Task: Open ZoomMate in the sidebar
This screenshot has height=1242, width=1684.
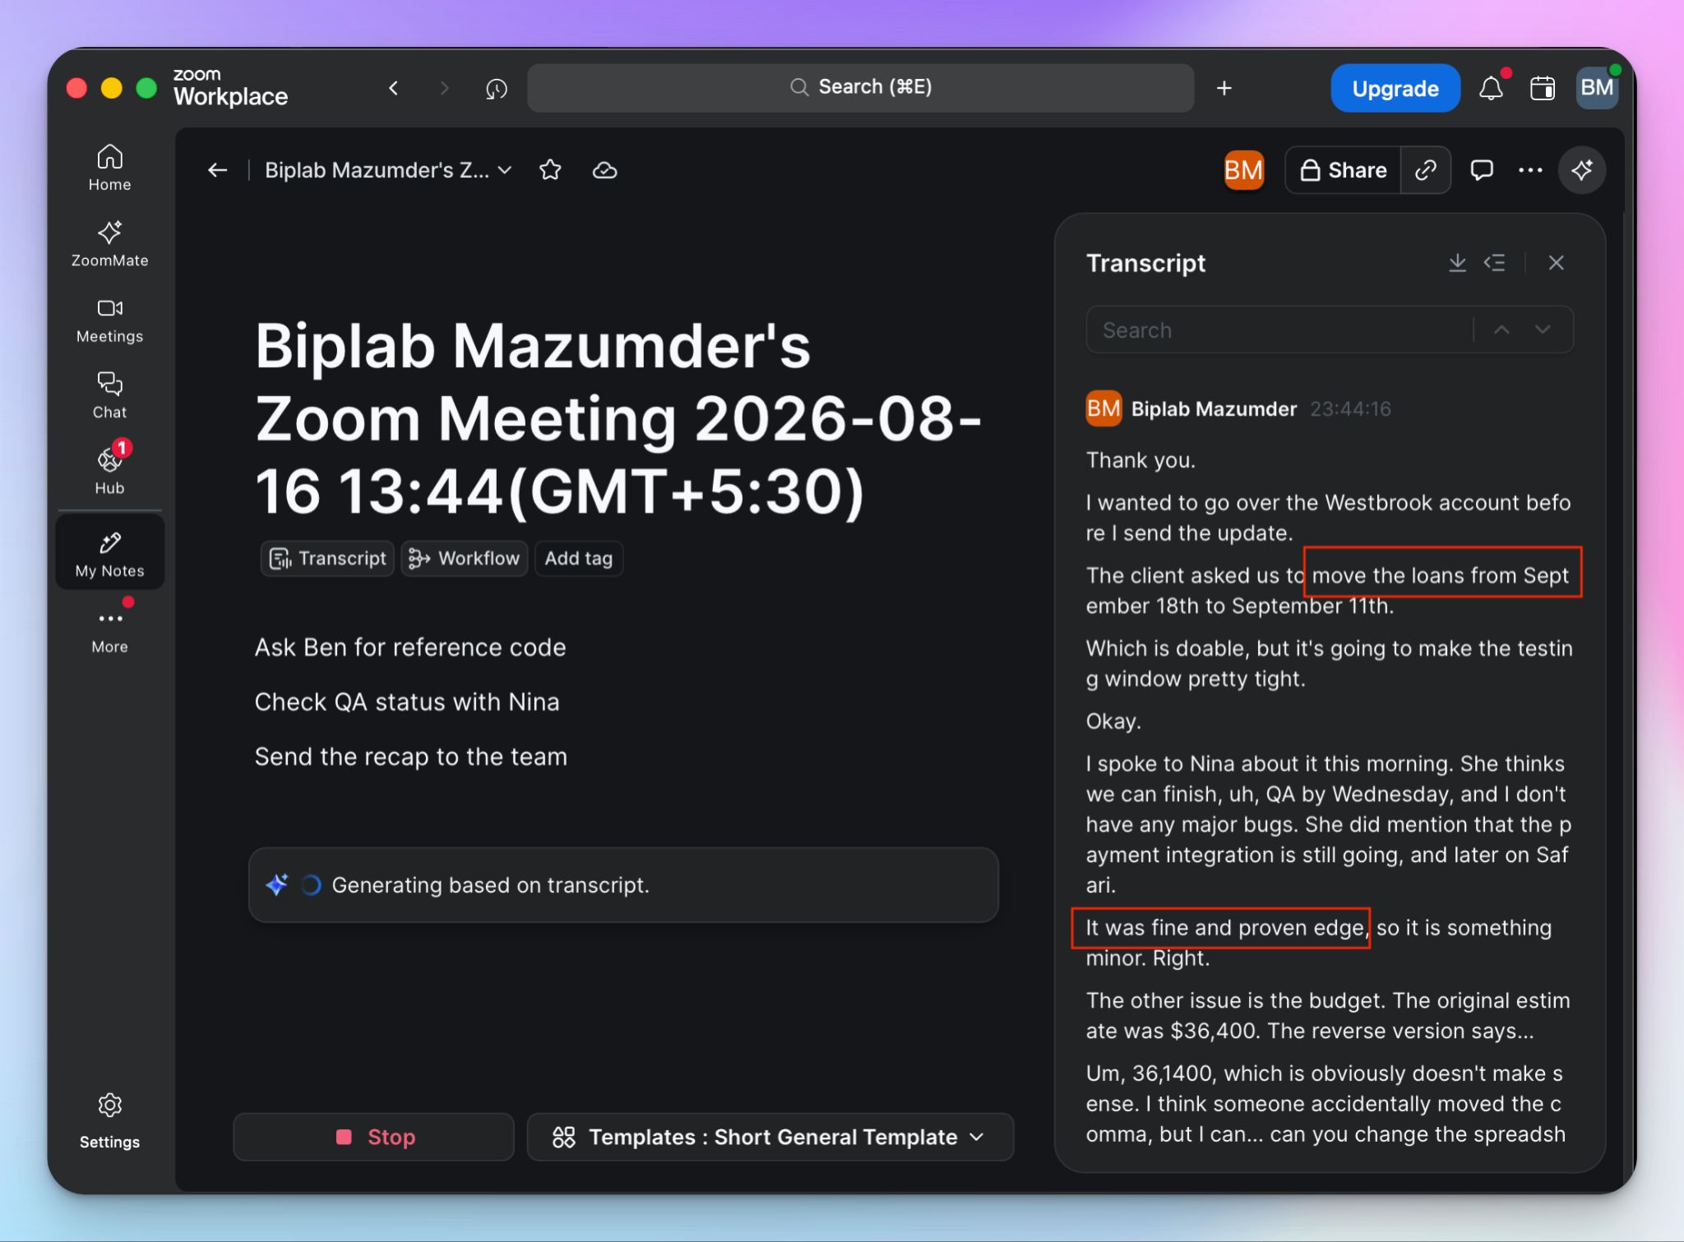Action: [109, 244]
